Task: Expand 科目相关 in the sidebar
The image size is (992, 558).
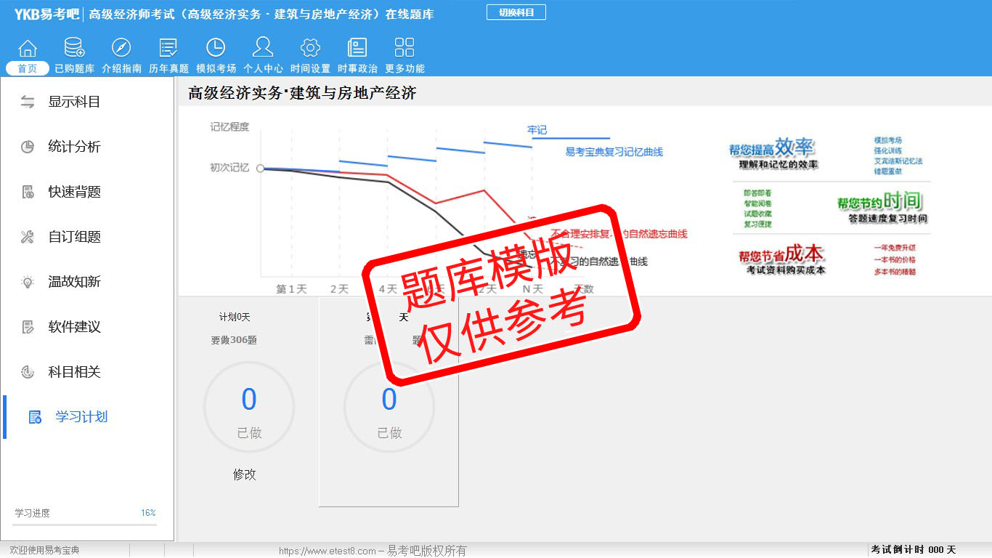Action: pyautogui.click(x=73, y=372)
